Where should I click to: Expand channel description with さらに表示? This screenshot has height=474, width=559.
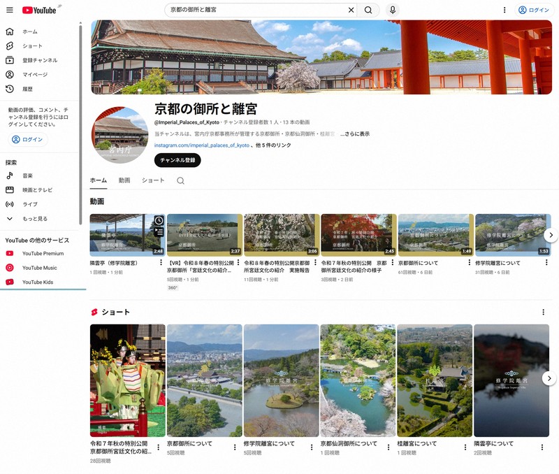(x=355, y=134)
